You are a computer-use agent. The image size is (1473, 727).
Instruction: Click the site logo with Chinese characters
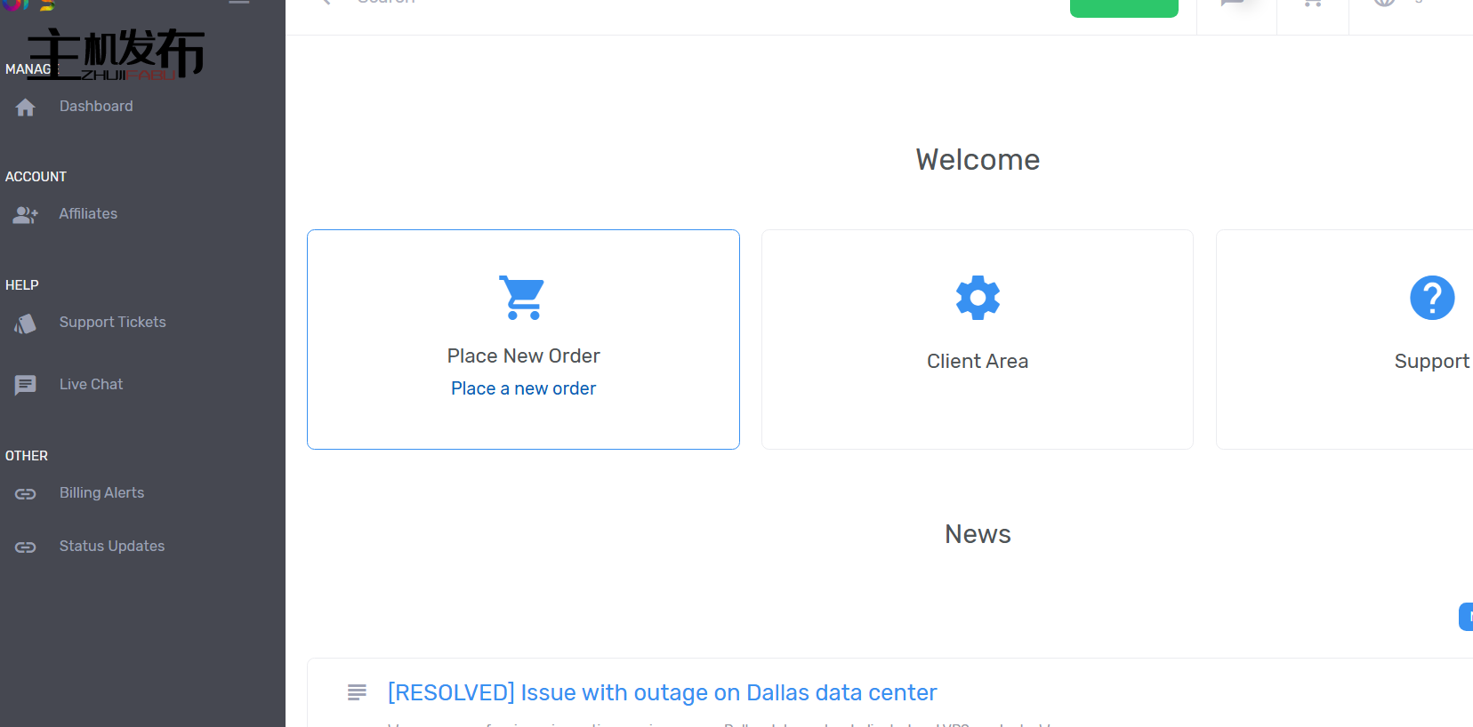coord(116,53)
